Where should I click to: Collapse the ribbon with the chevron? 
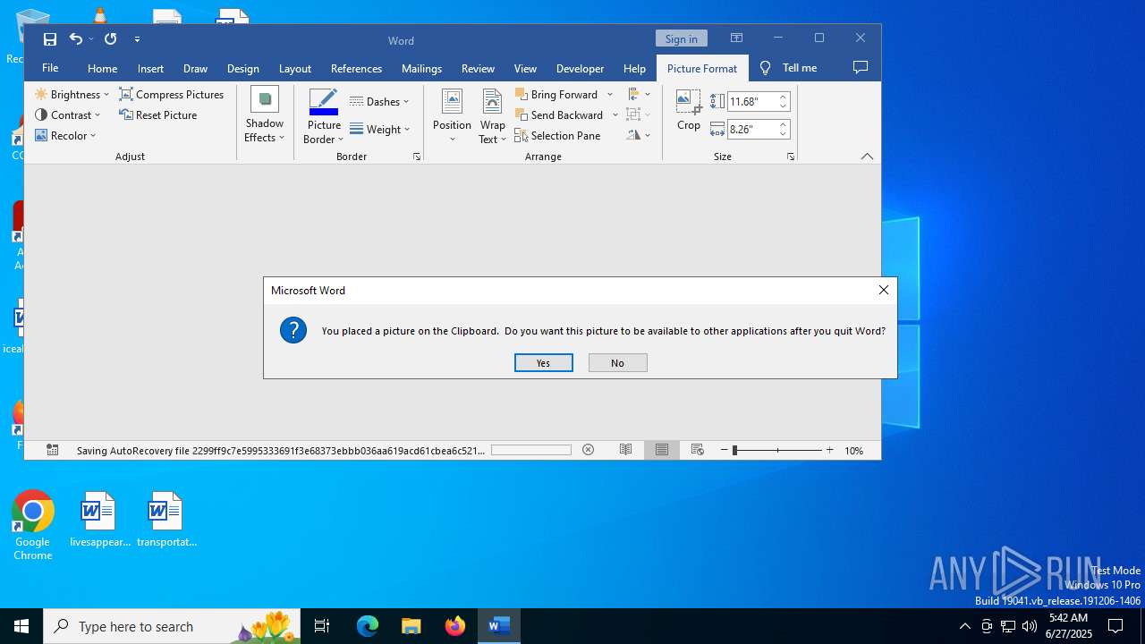pyautogui.click(x=867, y=157)
